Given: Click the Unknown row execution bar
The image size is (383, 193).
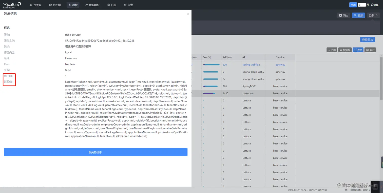Looking at the screenshot, I should coord(209,93).
